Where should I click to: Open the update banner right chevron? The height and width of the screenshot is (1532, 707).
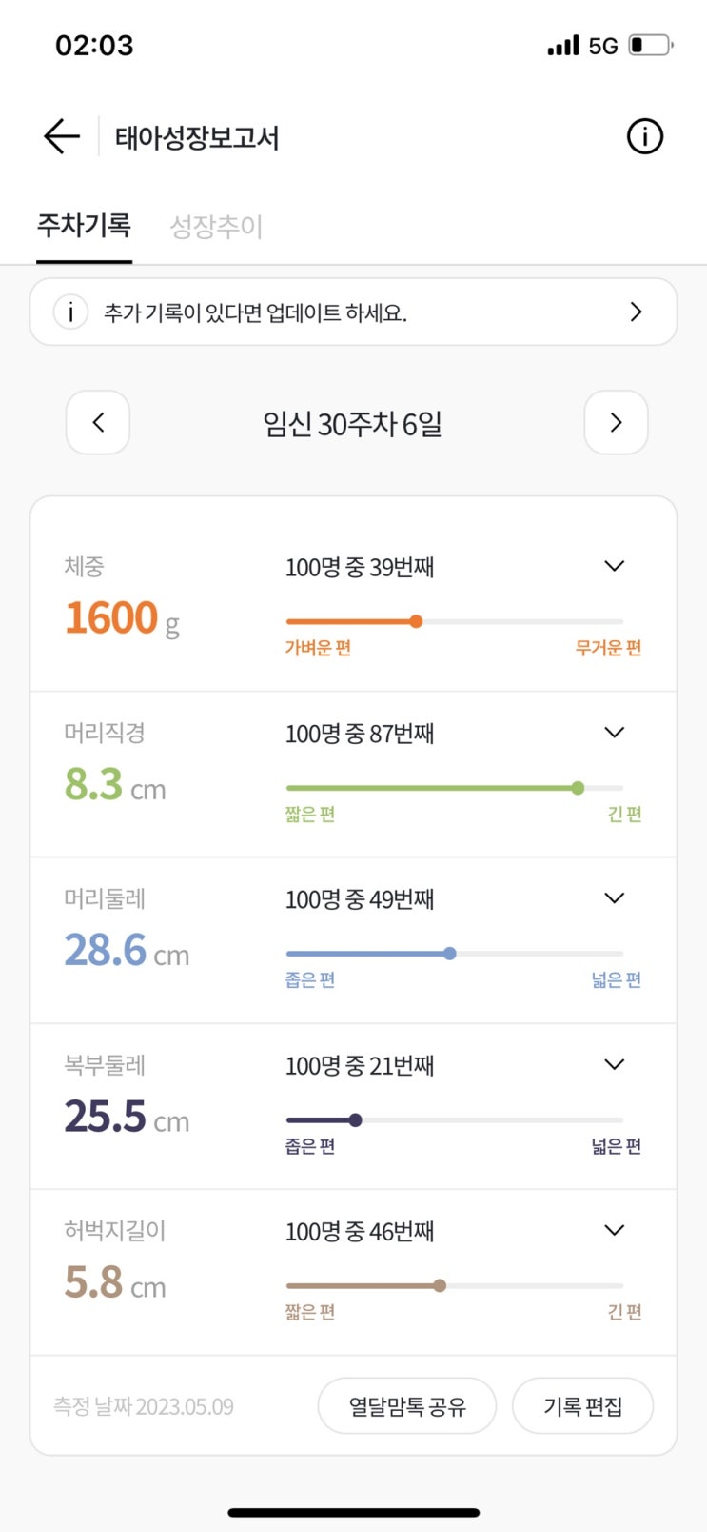coord(637,312)
